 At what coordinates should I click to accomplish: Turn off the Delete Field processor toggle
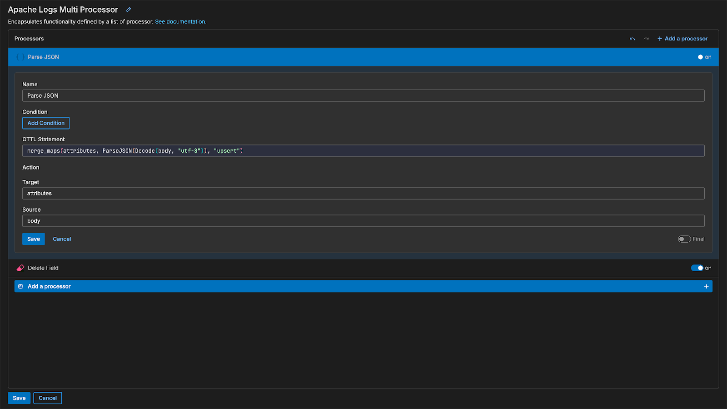point(697,268)
